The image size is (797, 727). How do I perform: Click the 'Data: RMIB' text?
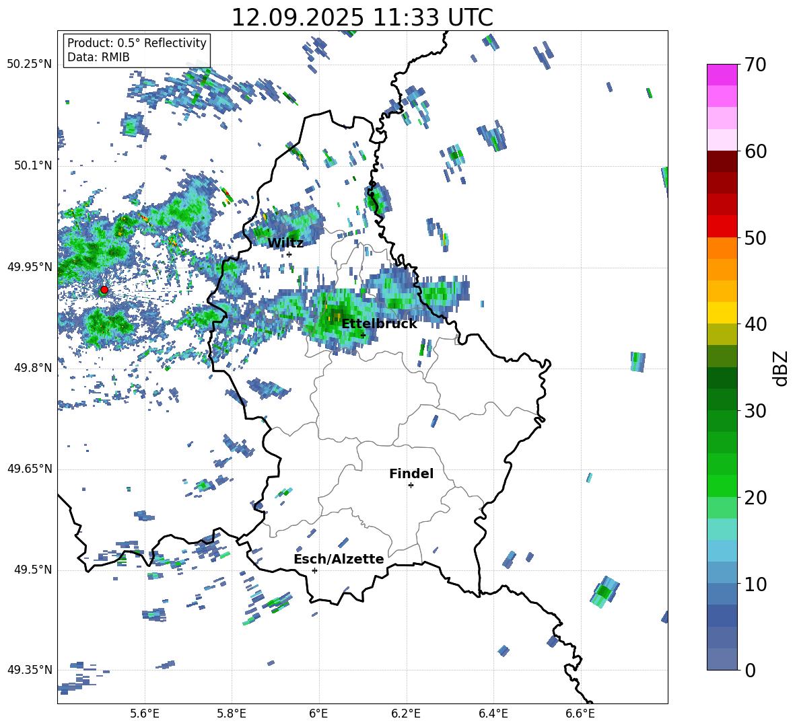coord(98,57)
